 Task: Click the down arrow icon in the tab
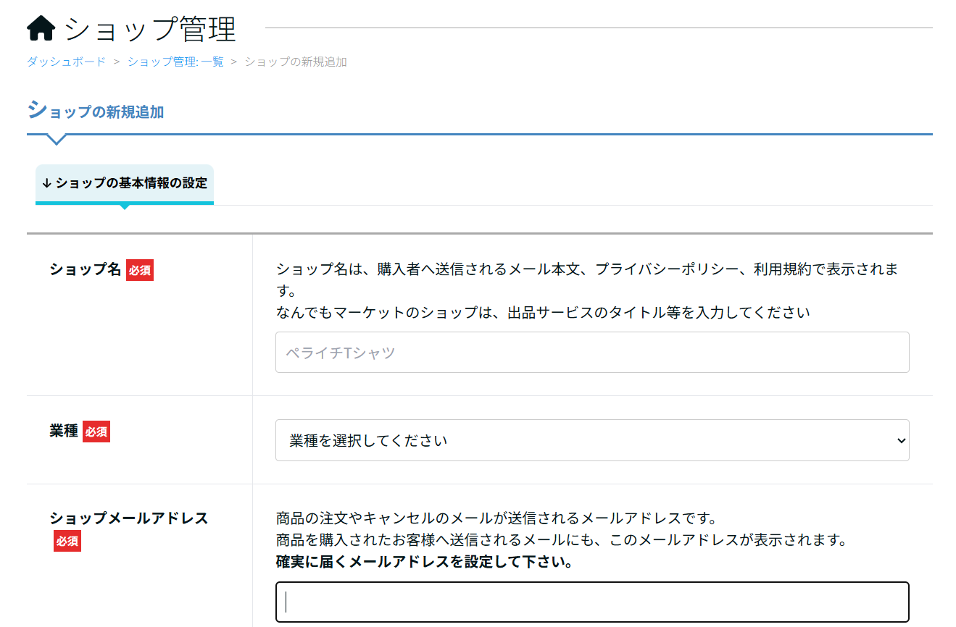coord(46,183)
